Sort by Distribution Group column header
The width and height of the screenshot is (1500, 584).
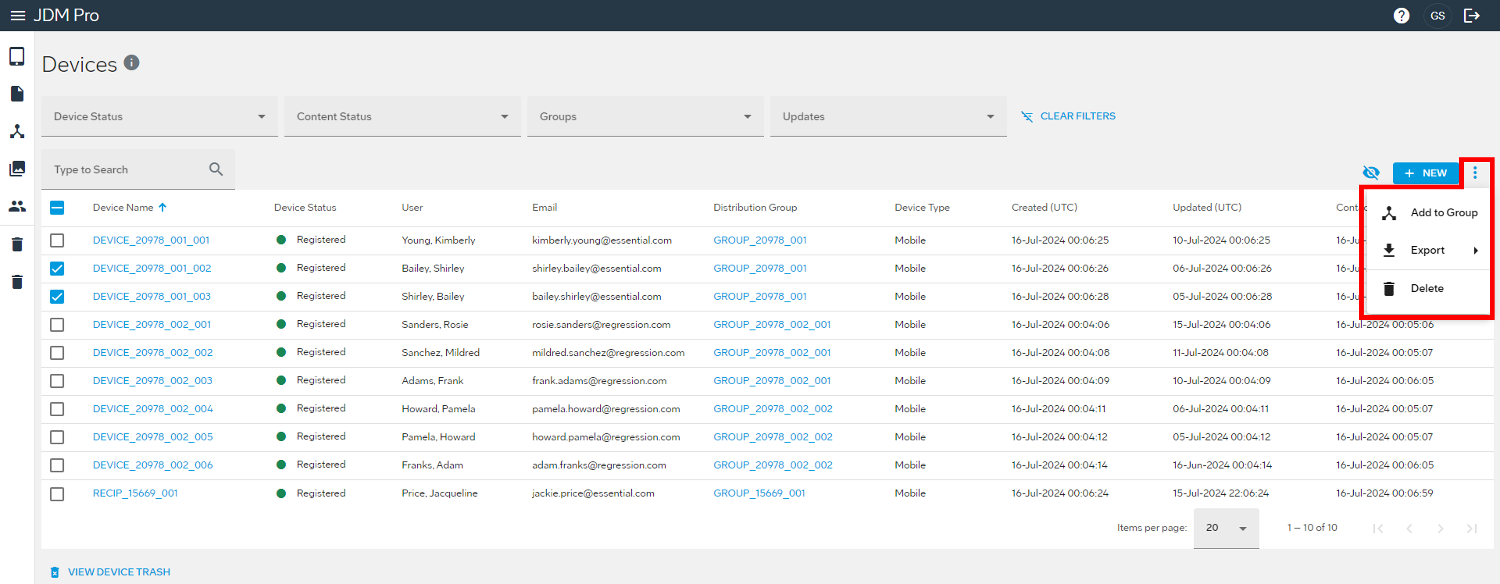coord(755,207)
